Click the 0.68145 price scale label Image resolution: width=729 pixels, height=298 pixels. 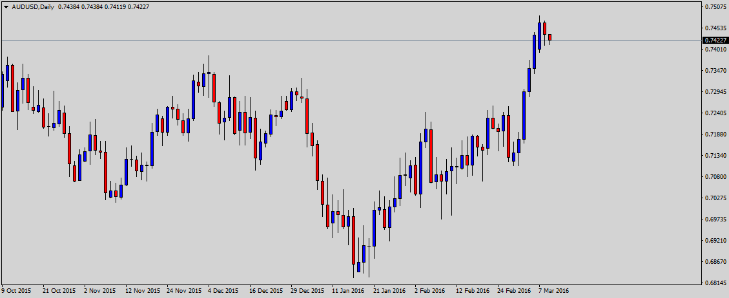click(714, 283)
